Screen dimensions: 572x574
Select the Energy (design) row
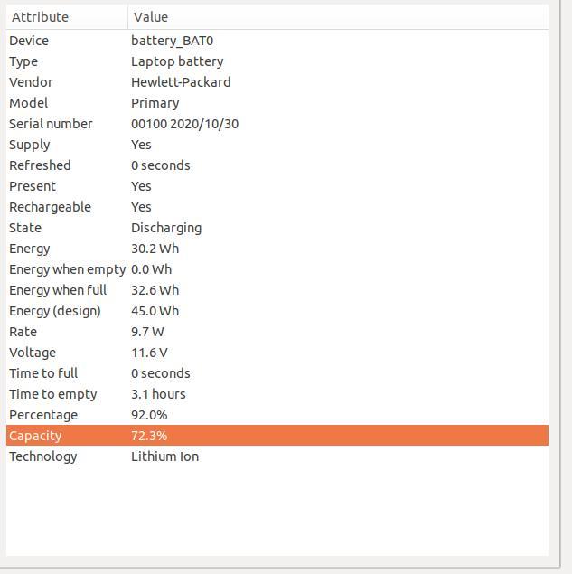pos(277,311)
